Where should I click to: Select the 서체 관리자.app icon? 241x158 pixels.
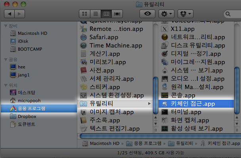pos(84,79)
